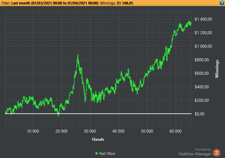
Task: Click the $1 000,00 axis label
Action: [203, 46]
